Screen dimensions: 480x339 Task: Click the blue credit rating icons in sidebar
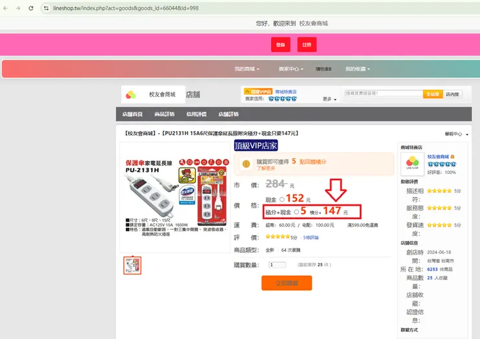tap(442, 164)
